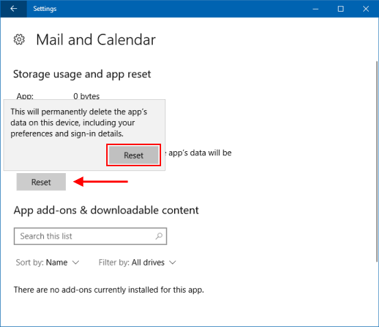Screen dimensions: 379x327
Task: Go back using the arrow in title bar
Action: [x=14, y=9]
